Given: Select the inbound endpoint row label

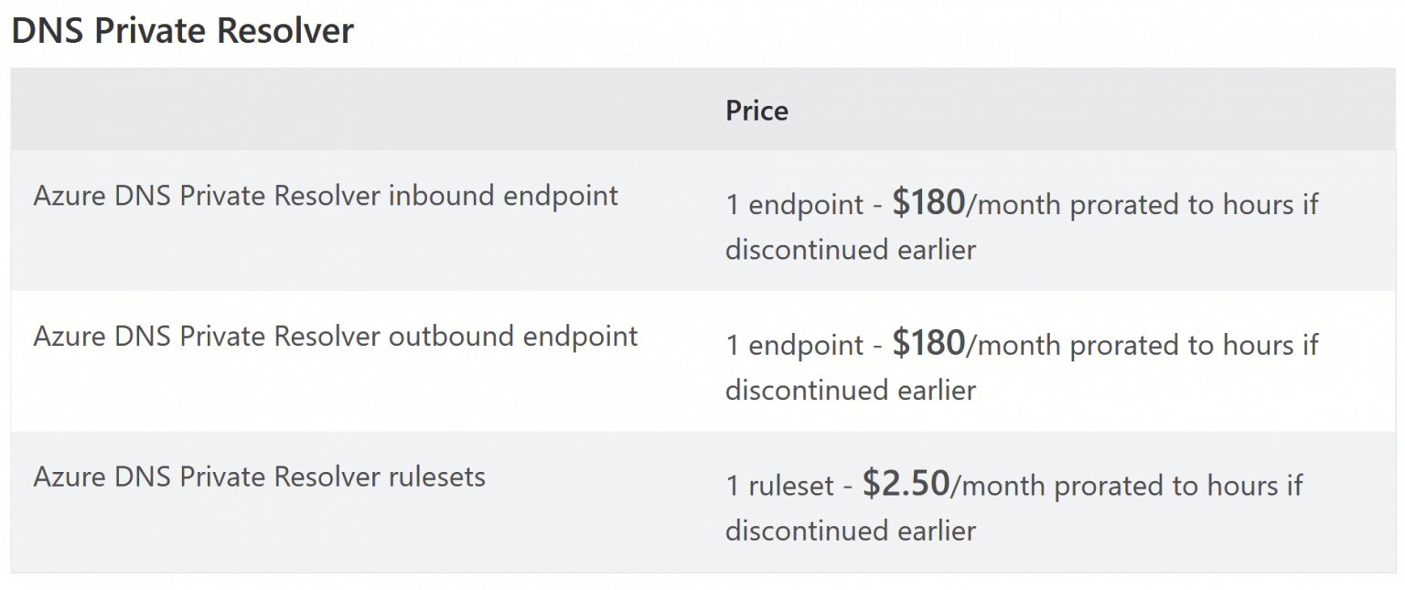Looking at the screenshot, I should [326, 196].
